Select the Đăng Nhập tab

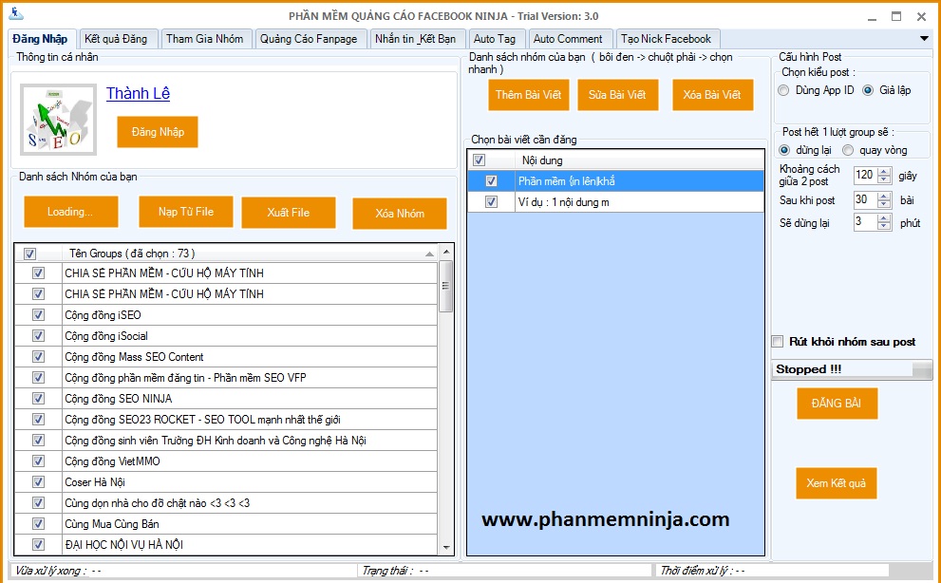pos(40,39)
